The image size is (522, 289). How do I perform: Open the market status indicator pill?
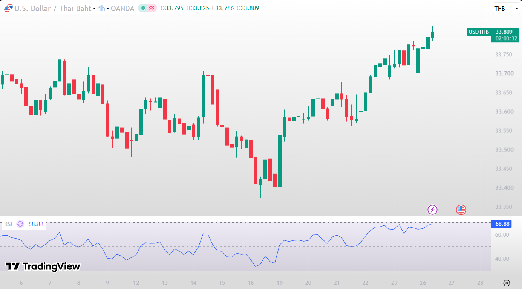tap(147, 8)
